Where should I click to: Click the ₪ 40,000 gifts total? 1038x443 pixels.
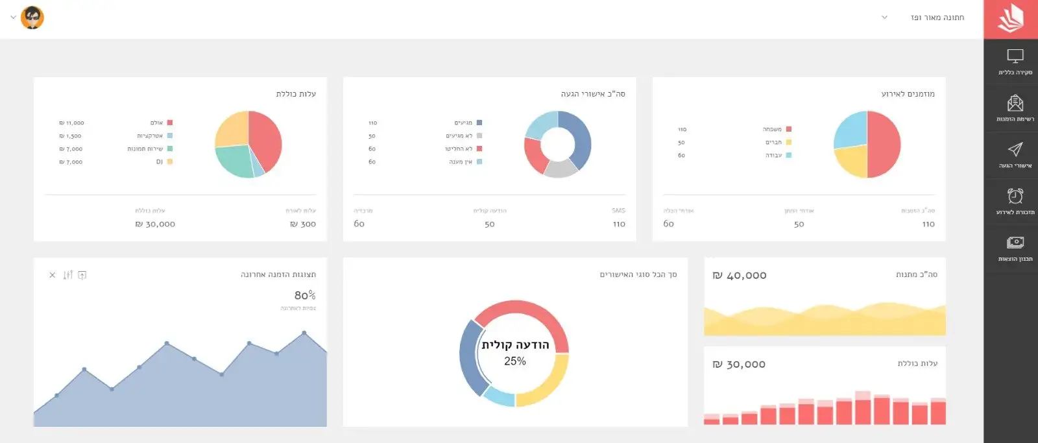(x=740, y=276)
